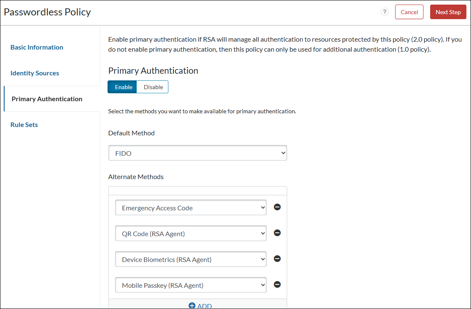
Task: Click the Cancel button
Action: pyautogui.click(x=409, y=12)
